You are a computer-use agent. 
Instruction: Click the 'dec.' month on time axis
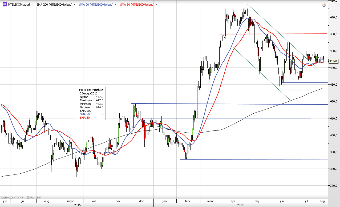click(142, 201)
